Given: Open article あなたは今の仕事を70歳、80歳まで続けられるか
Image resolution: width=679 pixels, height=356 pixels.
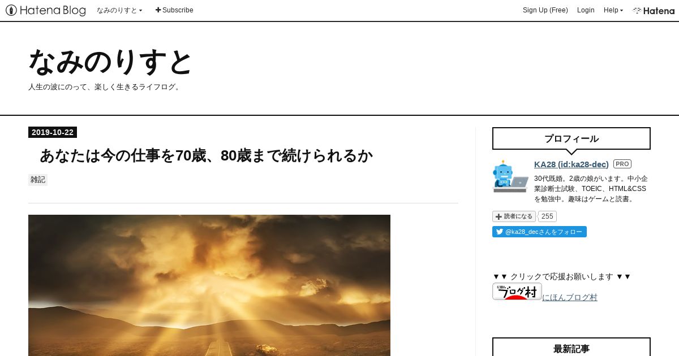Looking at the screenshot, I should pyautogui.click(x=206, y=155).
